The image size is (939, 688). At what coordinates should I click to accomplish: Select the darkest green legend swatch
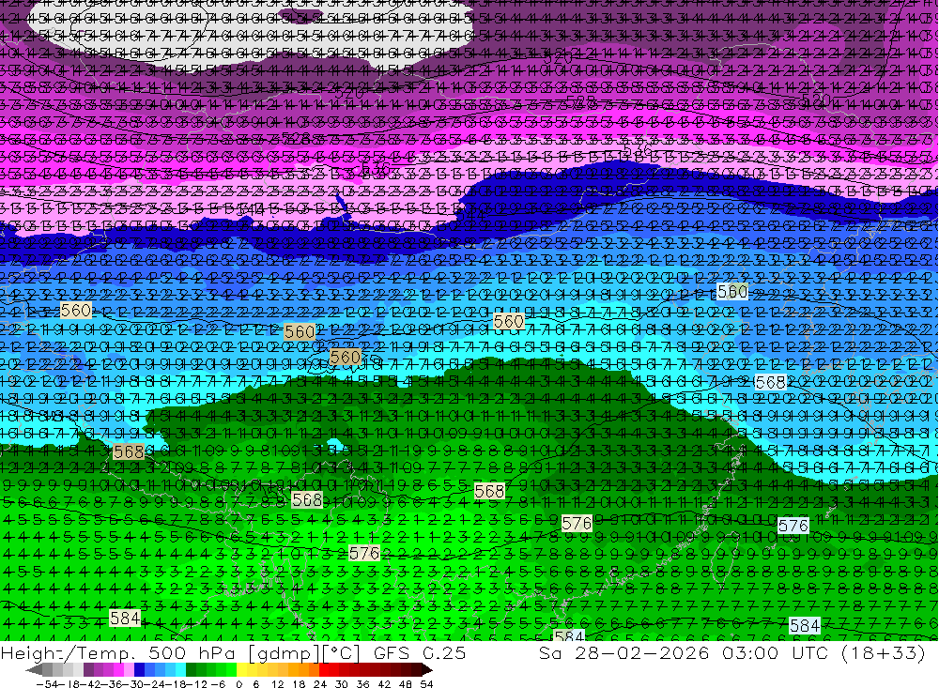191,669
